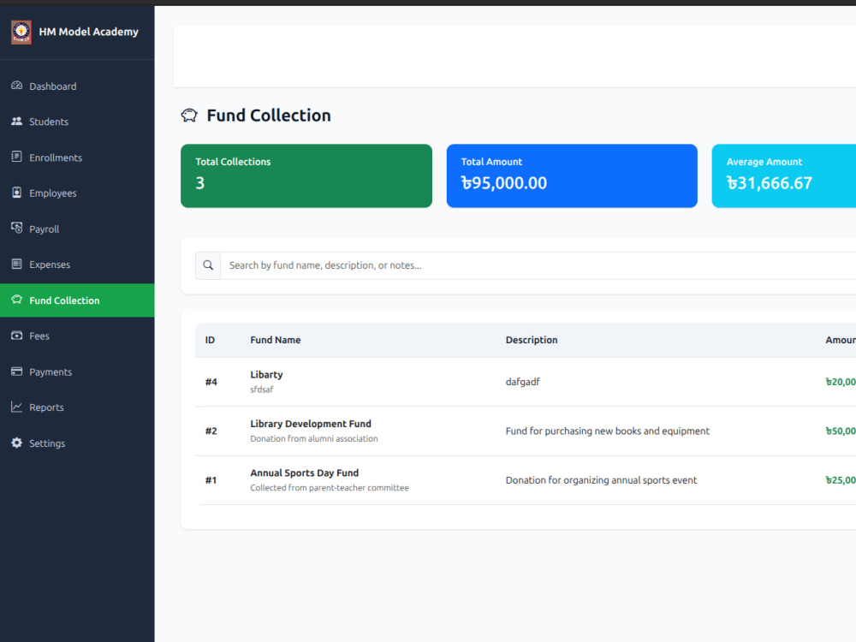Click the annual sports event description
Image resolution: width=856 pixels, height=642 pixels.
(601, 480)
